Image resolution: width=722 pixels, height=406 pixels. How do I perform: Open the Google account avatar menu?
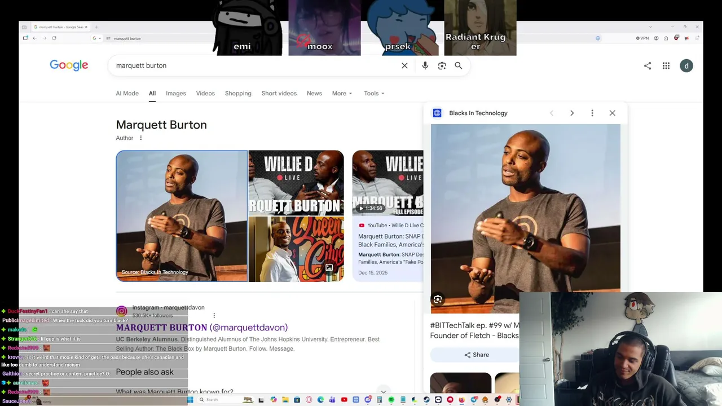[x=686, y=66]
